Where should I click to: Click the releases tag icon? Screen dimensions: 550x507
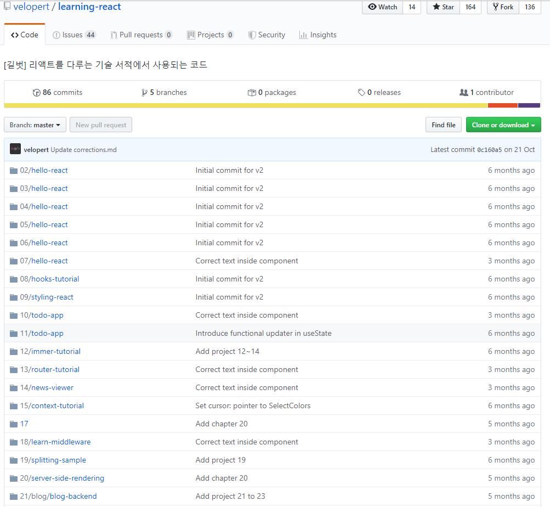tap(361, 93)
